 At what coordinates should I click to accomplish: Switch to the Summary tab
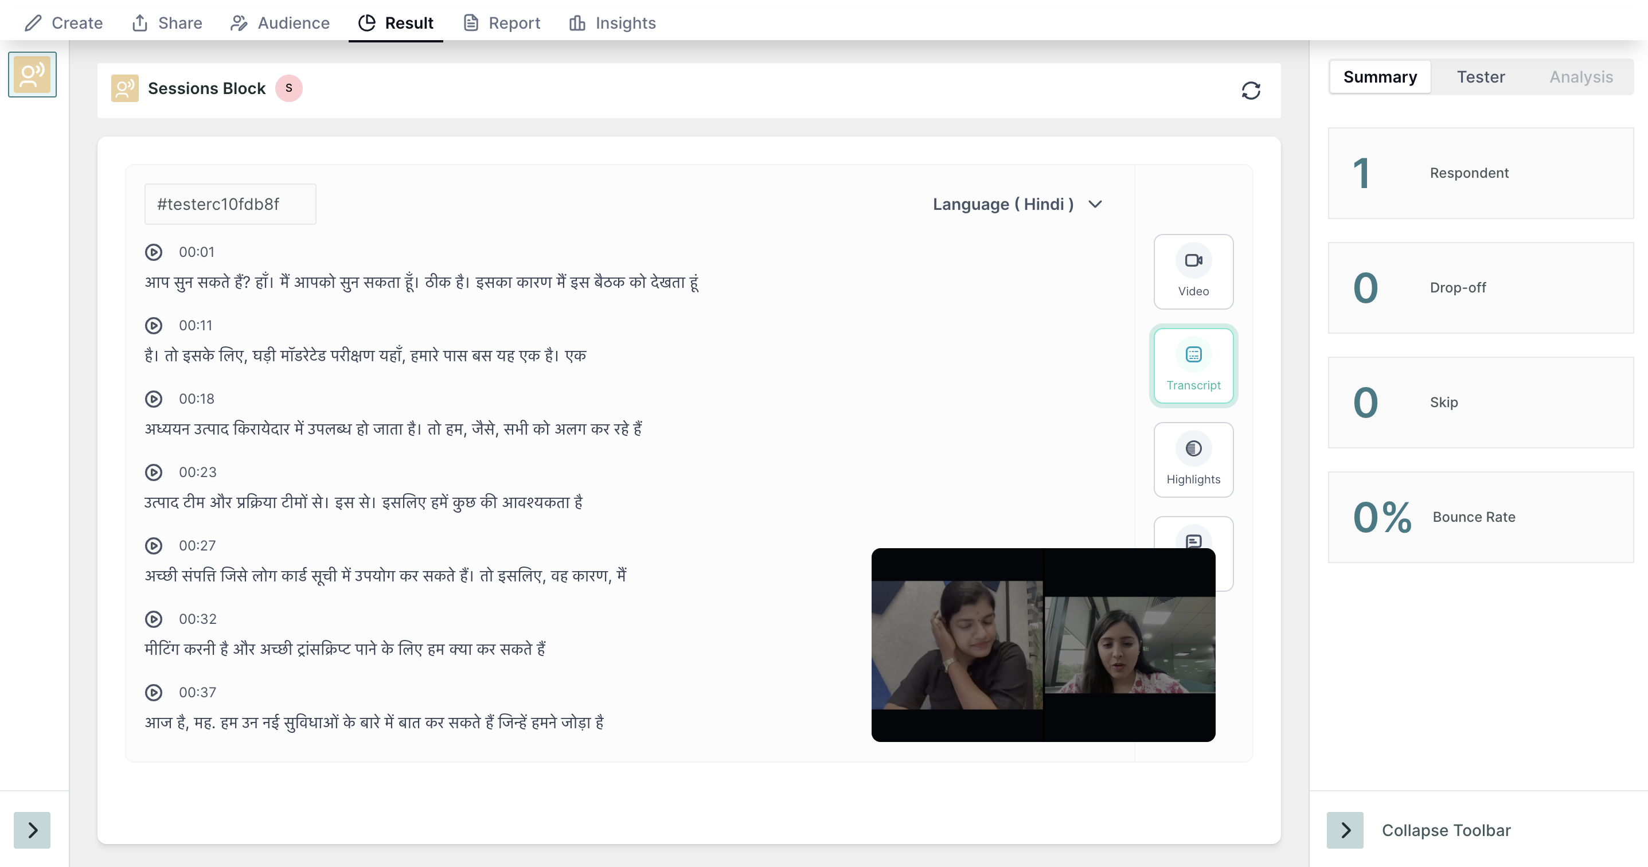[x=1380, y=77]
